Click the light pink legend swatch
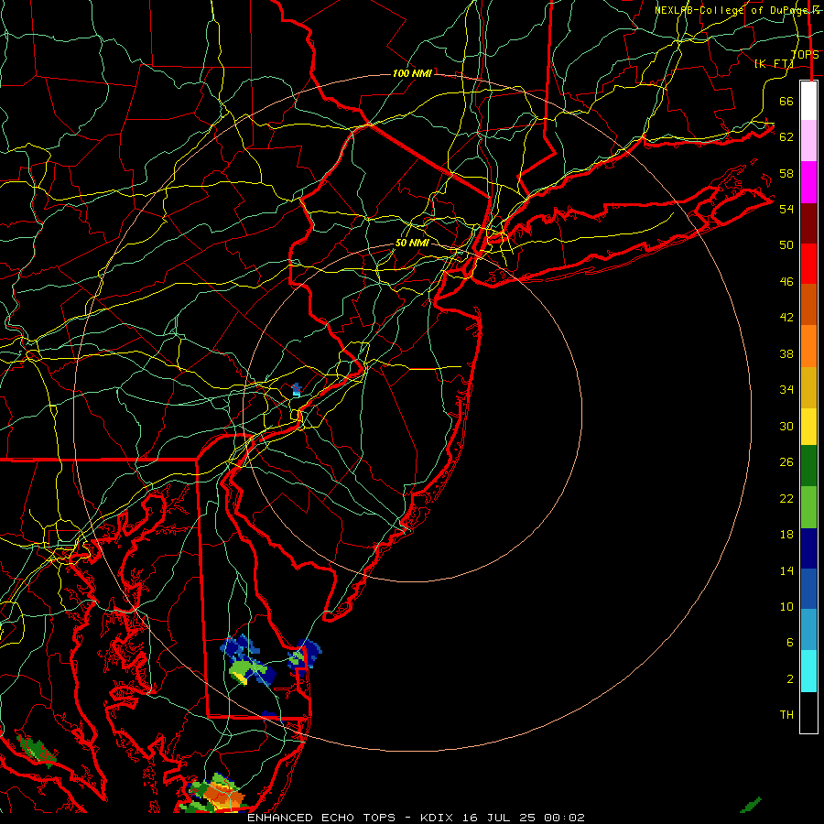The width and height of the screenshot is (824, 824). tap(808, 141)
